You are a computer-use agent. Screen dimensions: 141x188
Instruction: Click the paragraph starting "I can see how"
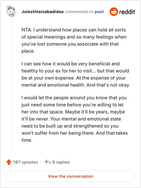(x=76, y=74)
